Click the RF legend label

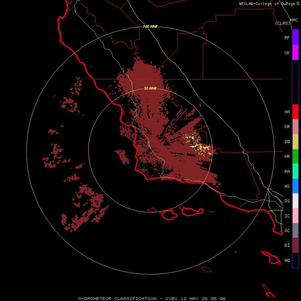click(x=287, y=37)
